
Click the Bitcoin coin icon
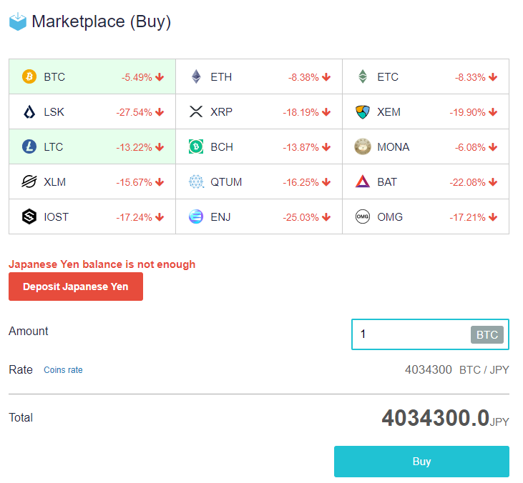tap(29, 76)
